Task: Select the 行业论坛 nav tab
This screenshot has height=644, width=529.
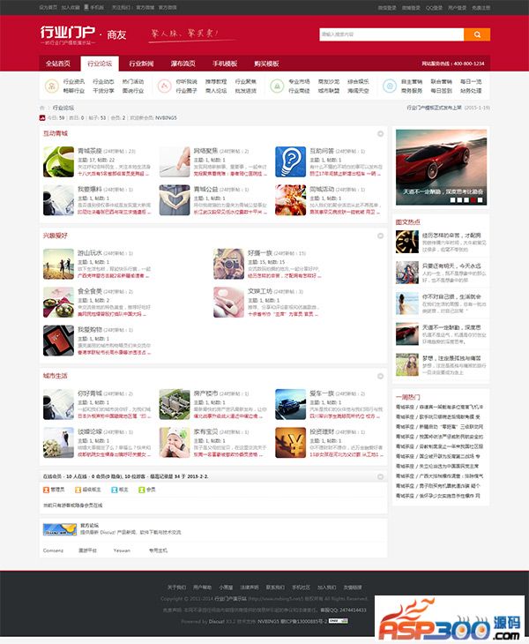Action: click(x=100, y=64)
